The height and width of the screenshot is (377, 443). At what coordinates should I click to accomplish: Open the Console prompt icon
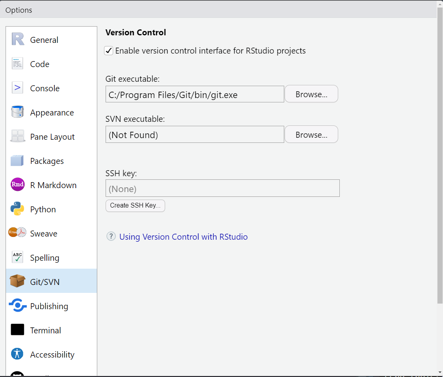click(18, 88)
